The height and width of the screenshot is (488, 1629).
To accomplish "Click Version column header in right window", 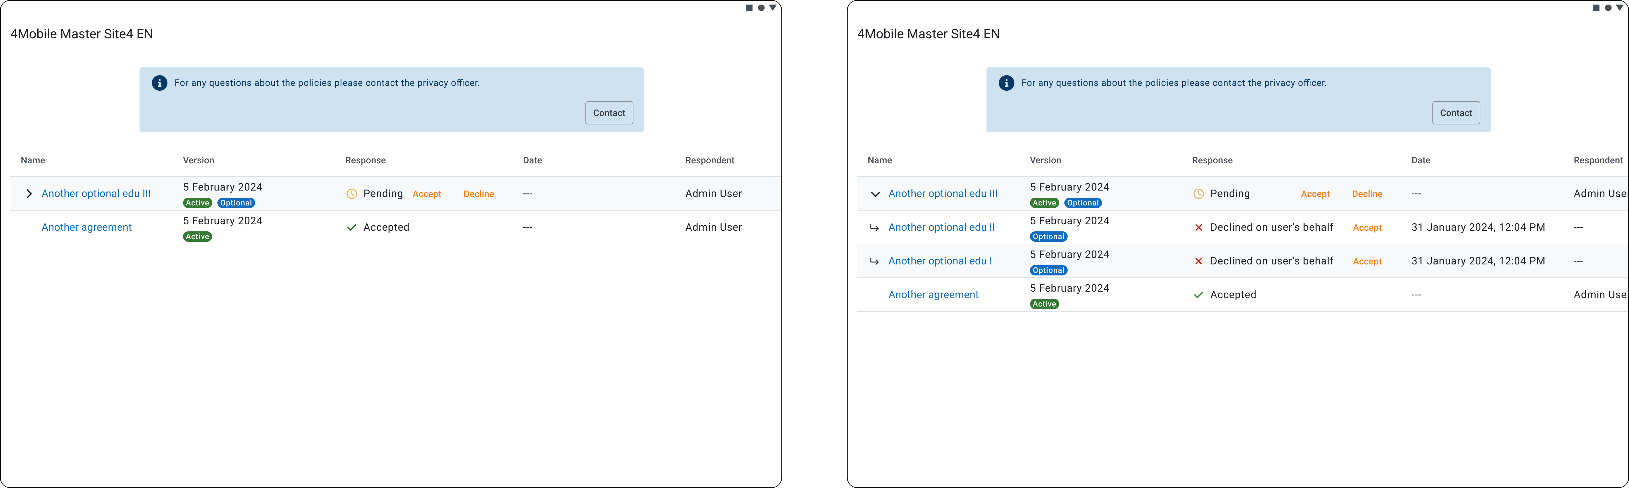I will [x=1045, y=160].
